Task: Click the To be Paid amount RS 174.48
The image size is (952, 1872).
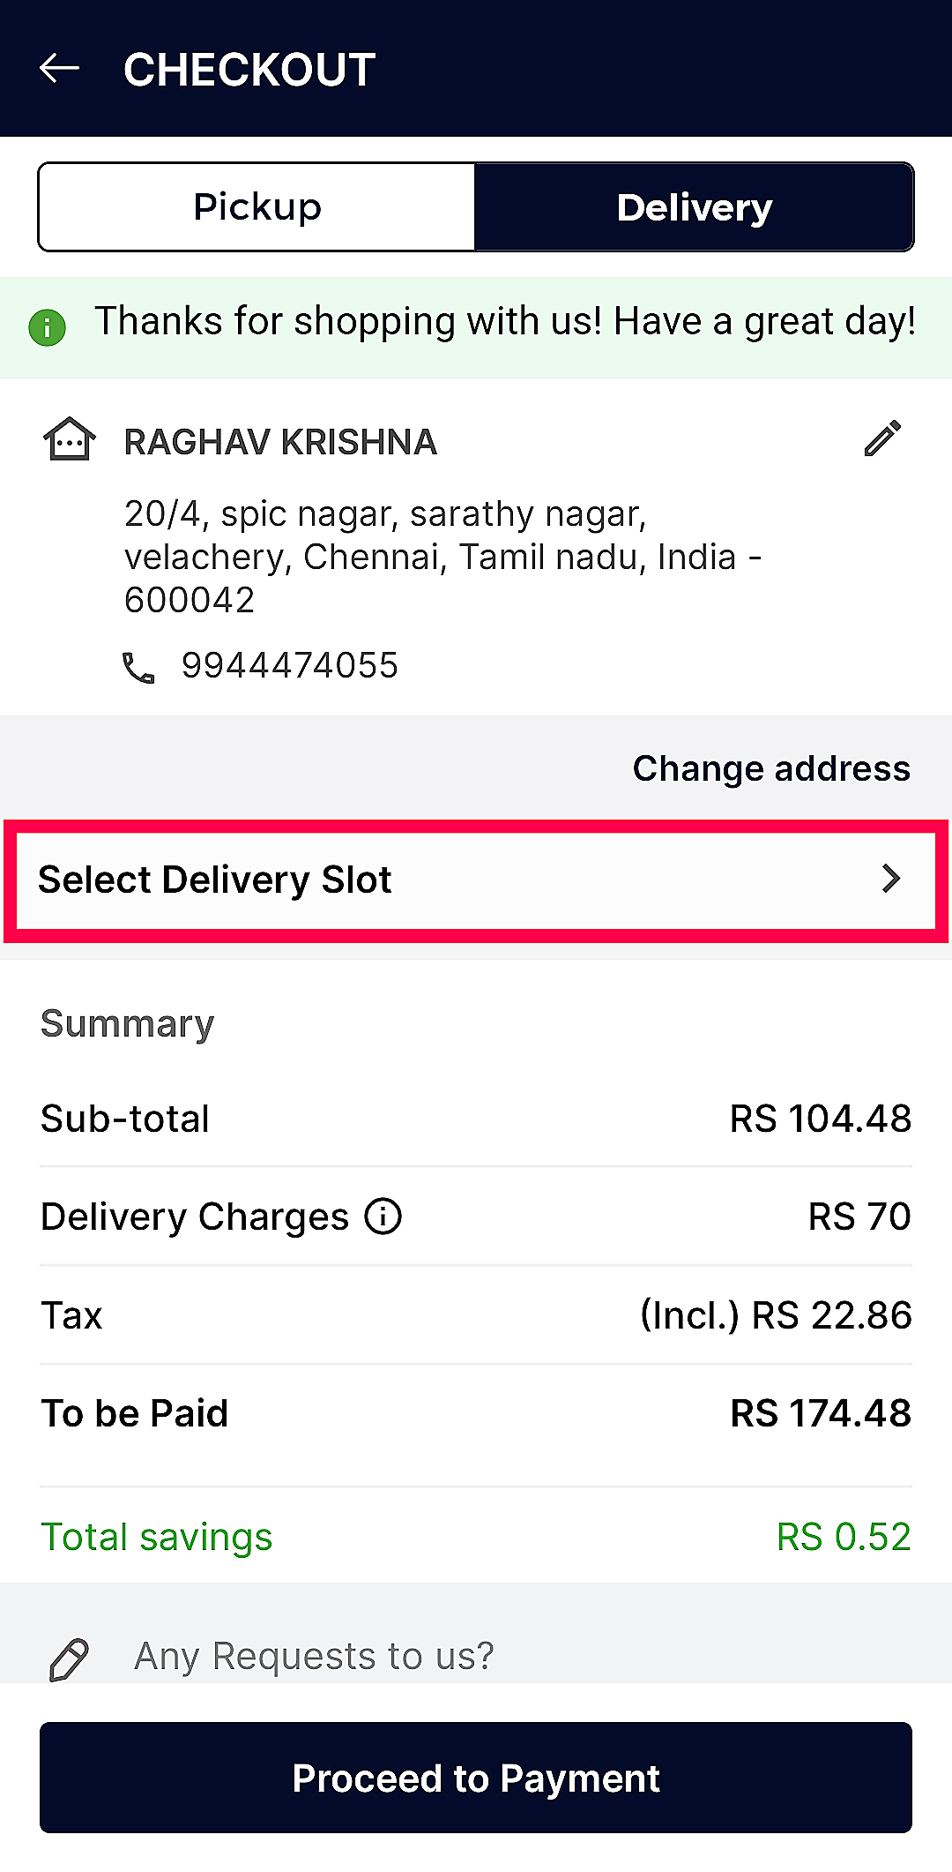Action: pos(821,1413)
